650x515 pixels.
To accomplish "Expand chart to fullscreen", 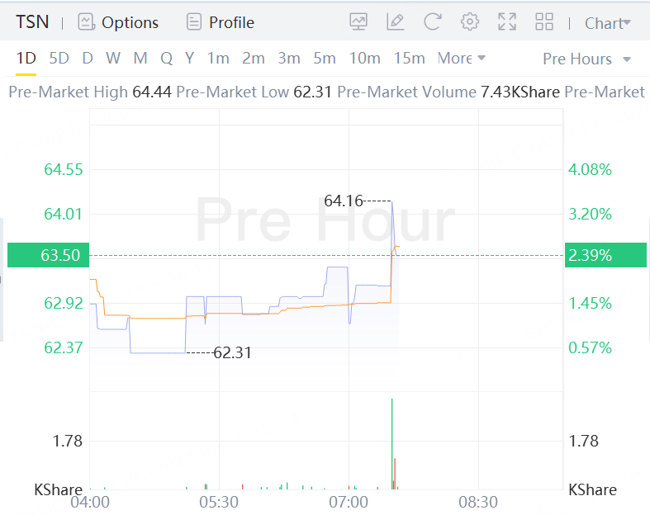I will (x=507, y=22).
